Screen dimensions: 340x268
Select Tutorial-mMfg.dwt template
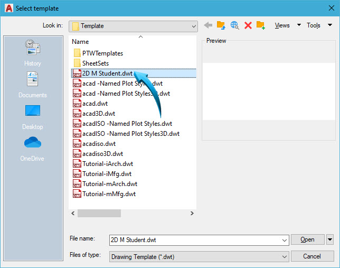105,193
